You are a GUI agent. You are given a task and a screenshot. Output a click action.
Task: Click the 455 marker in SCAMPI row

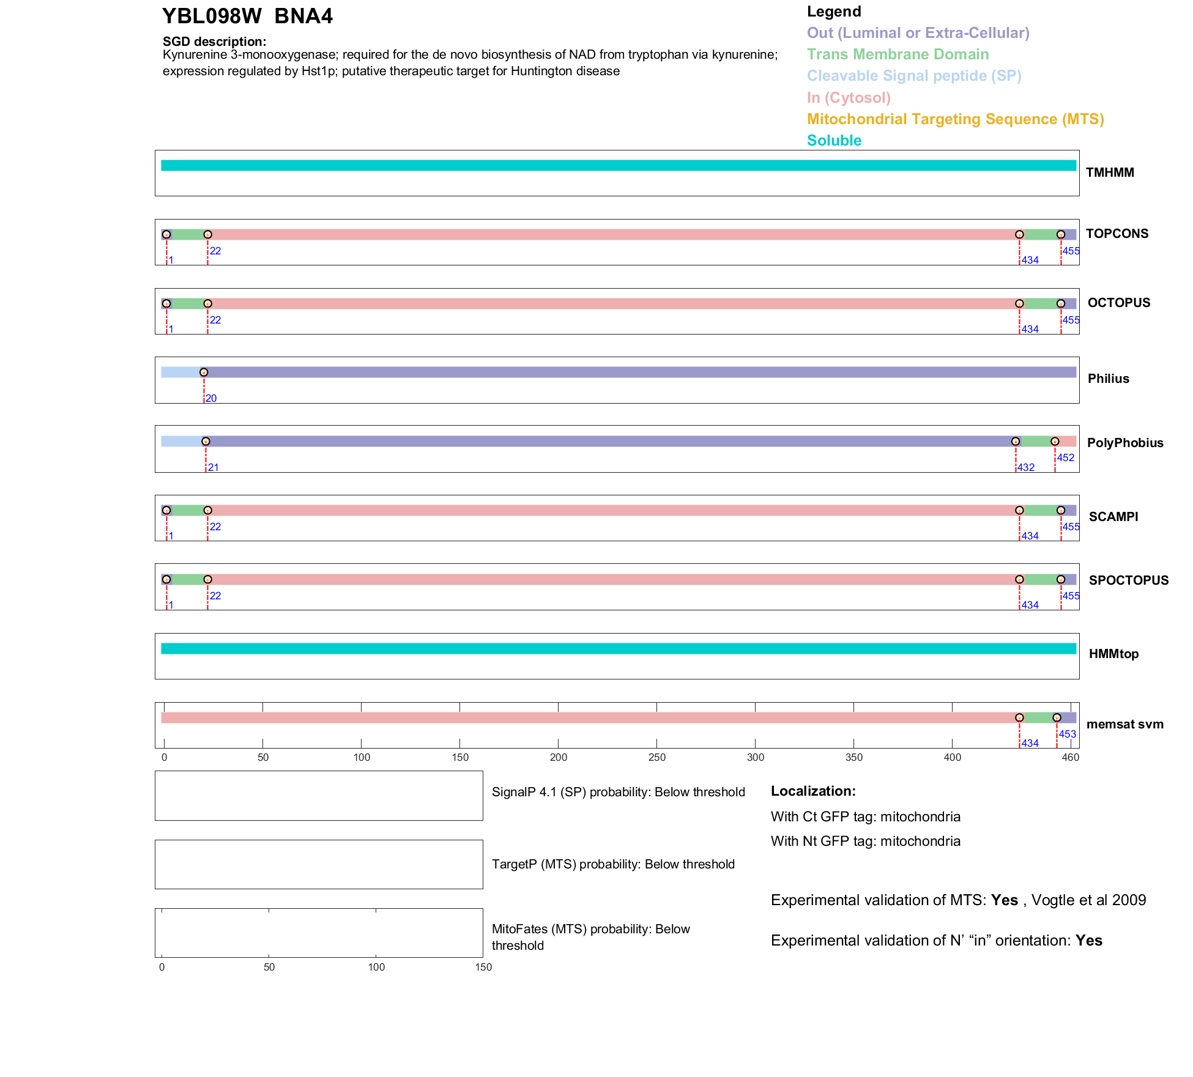click(x=1061, y=511)
